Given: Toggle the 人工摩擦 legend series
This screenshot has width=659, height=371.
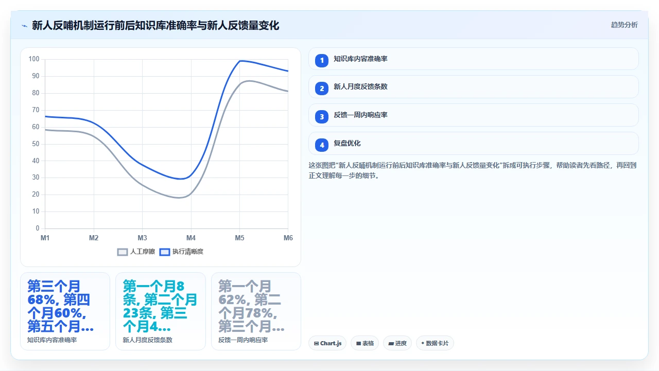Looking at the screenshot, I should coord(136,252).
